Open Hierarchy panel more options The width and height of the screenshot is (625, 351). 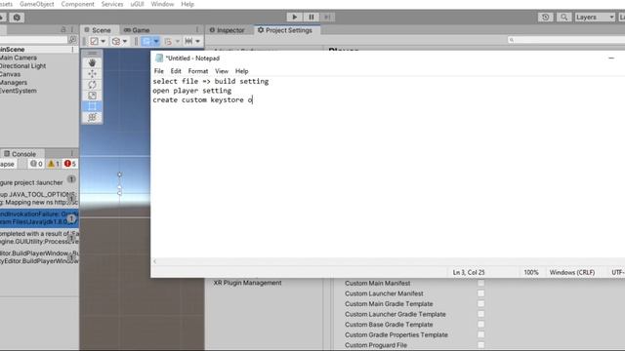click(x=72, y=30)
